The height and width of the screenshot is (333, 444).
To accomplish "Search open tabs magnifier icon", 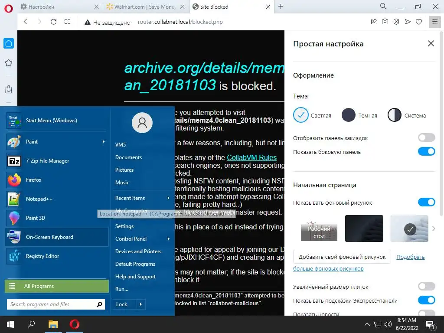I will (383, 6).
